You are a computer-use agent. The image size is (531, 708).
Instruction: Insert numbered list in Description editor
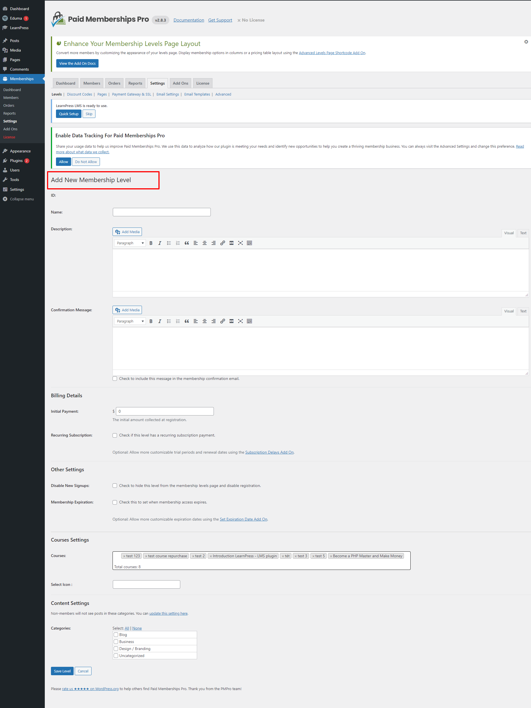click(178, 243)
